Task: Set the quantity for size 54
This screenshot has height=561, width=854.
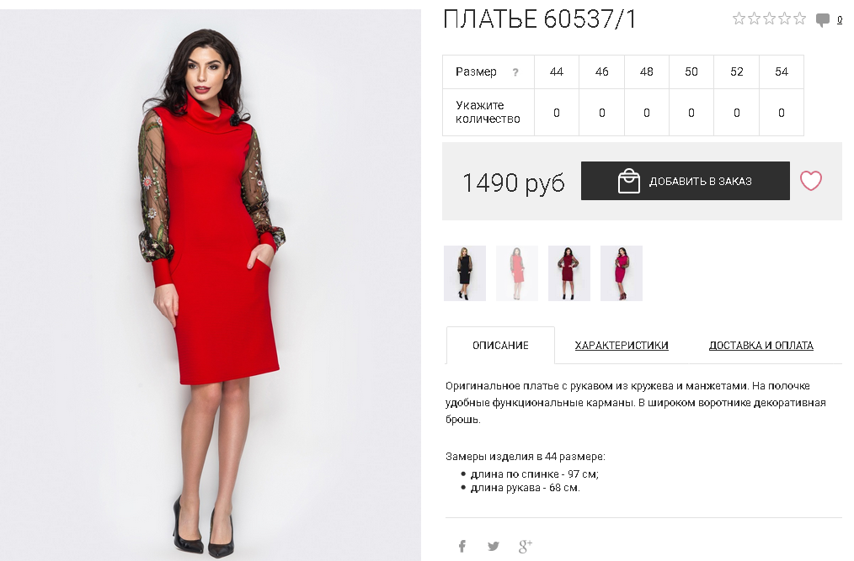Action: 782,113
